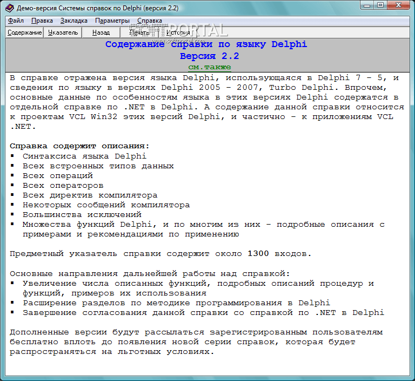This screenshot has width=415, height=381.
Task: Click the bullet 'Всех встроенных типов данных'
Action: pos(98,166)
